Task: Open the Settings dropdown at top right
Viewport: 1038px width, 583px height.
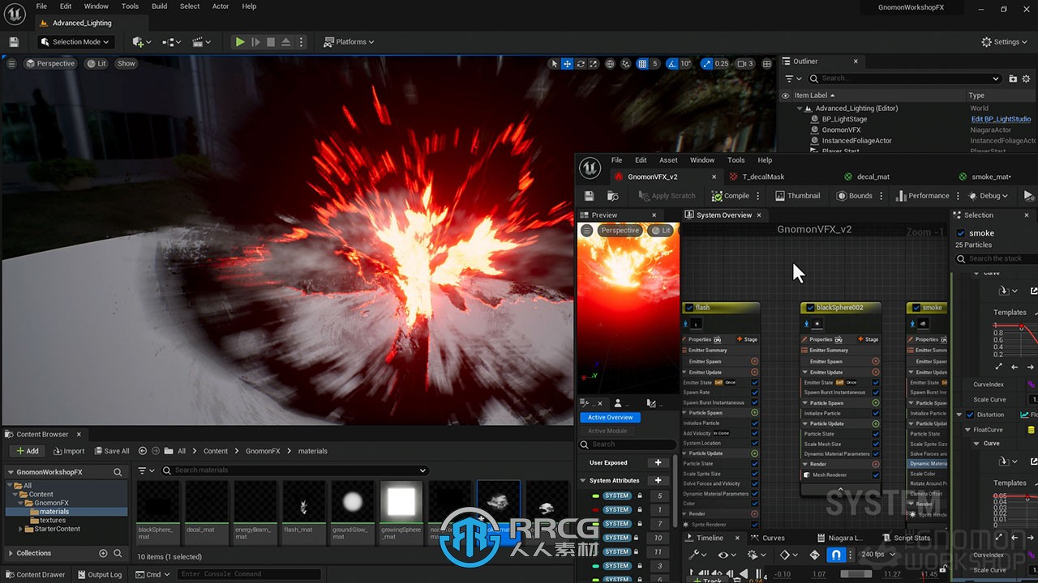Action: (x=1006, y=42)
